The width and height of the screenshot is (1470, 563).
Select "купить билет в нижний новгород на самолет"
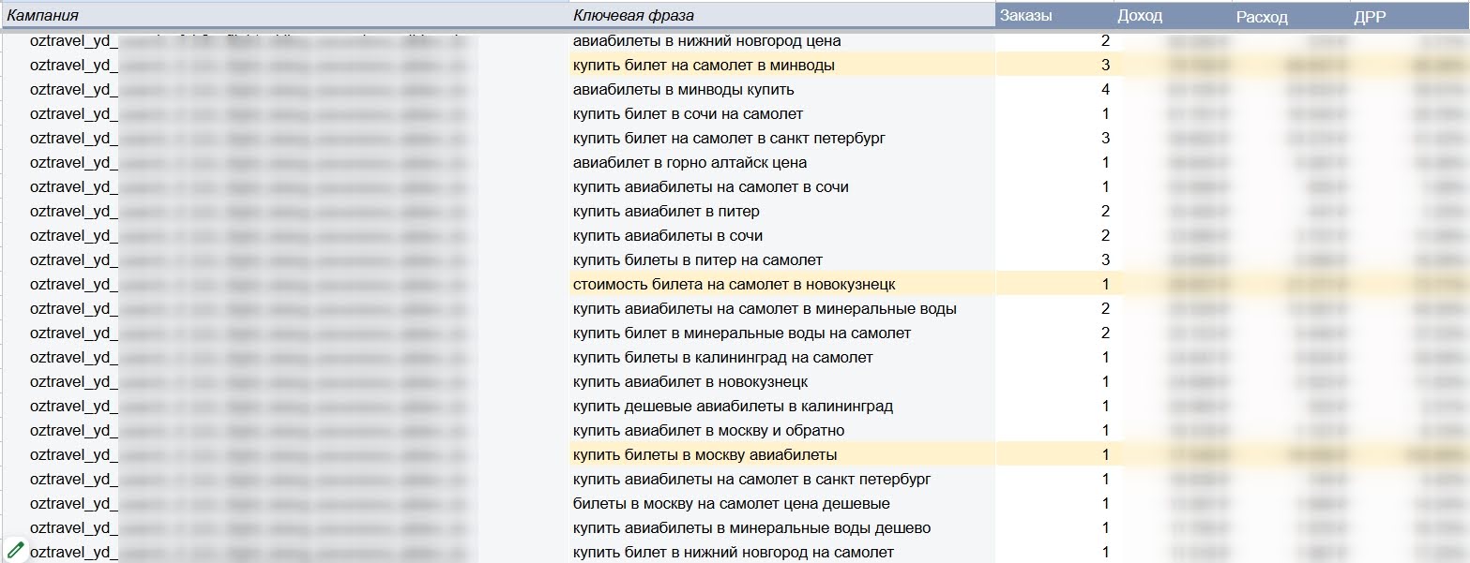733,553
